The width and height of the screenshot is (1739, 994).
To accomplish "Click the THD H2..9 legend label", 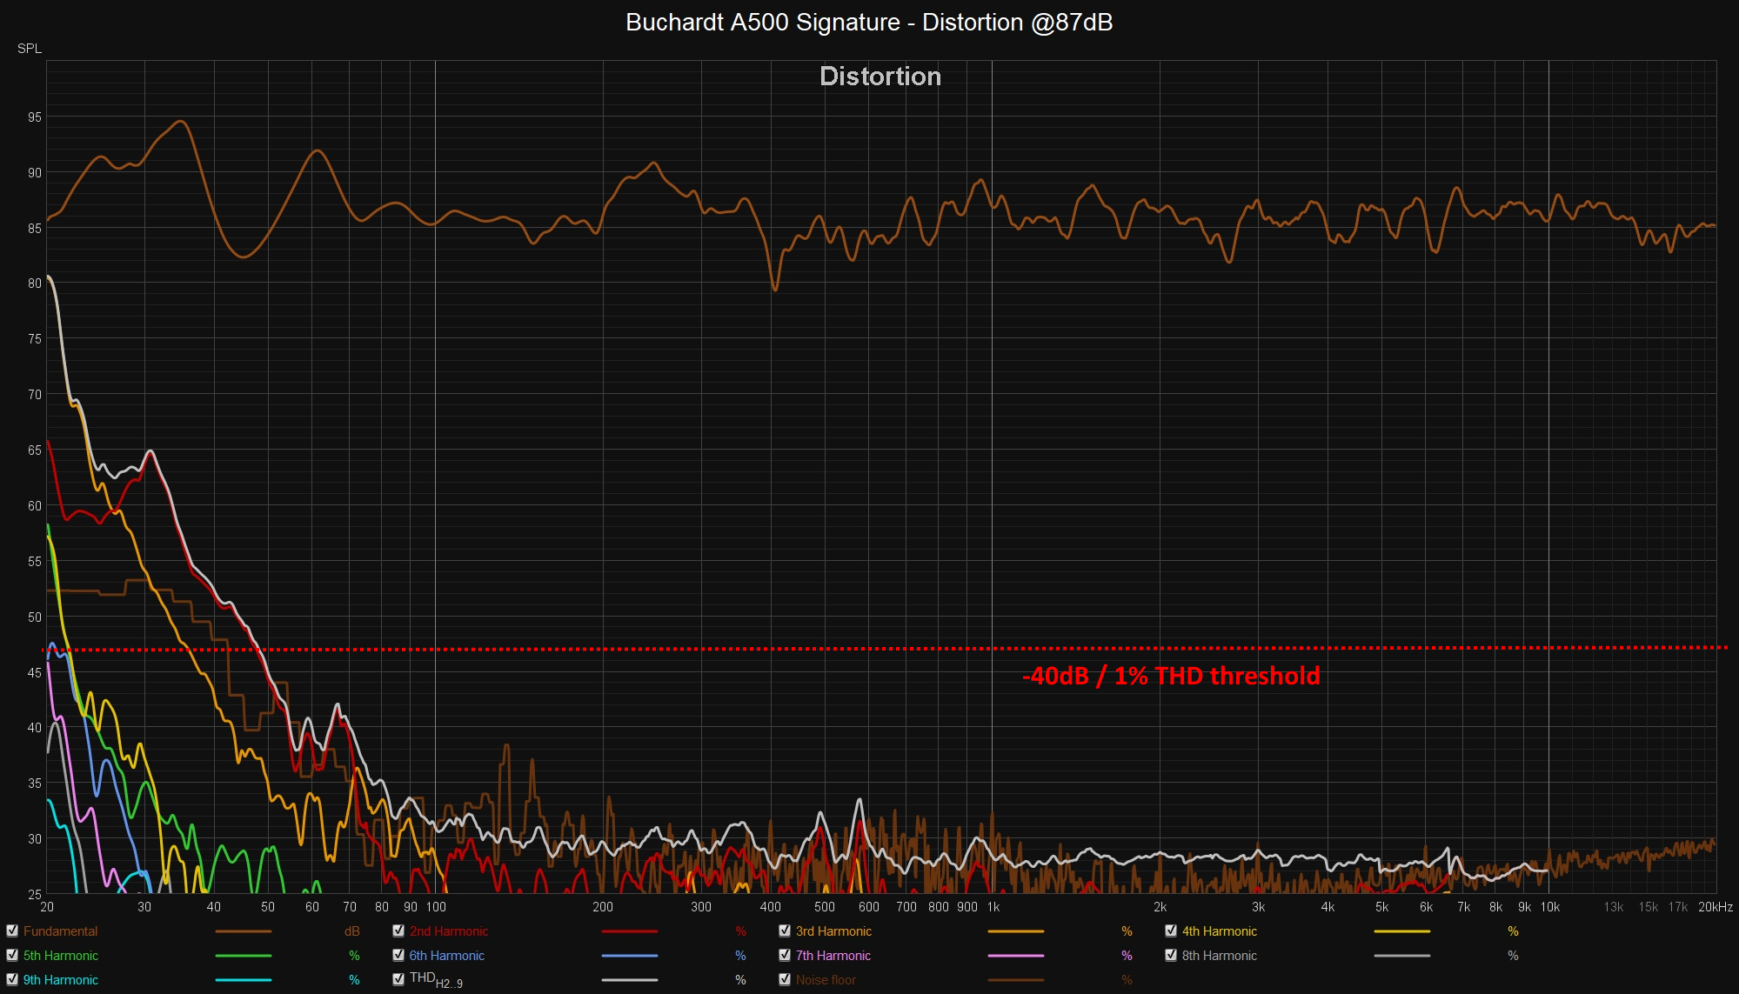I will (x=436, y=980).
